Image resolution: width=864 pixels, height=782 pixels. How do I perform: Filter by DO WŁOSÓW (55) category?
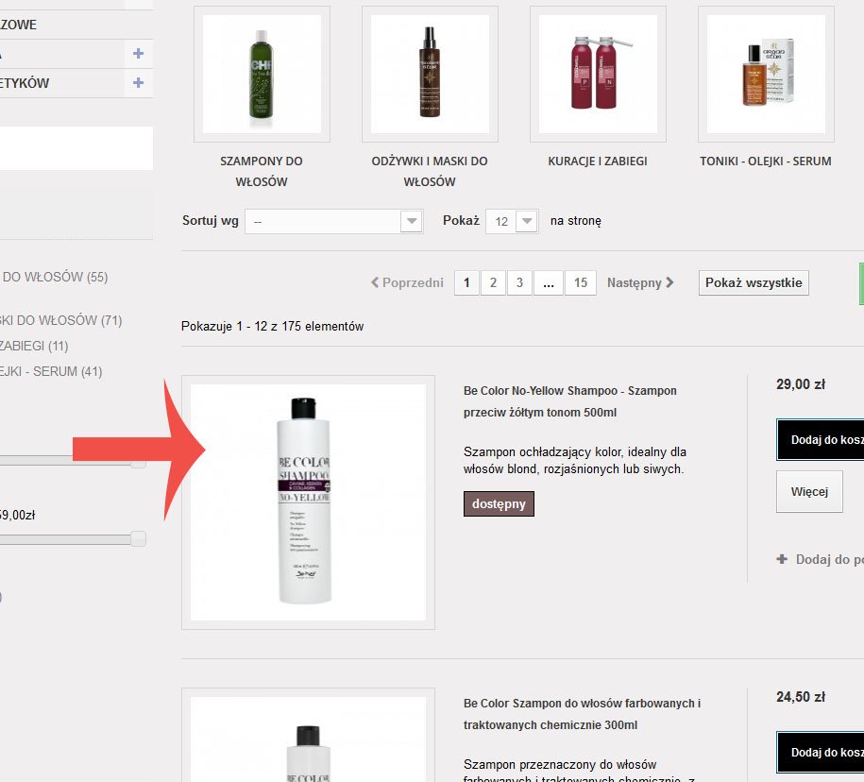point(54,277)
